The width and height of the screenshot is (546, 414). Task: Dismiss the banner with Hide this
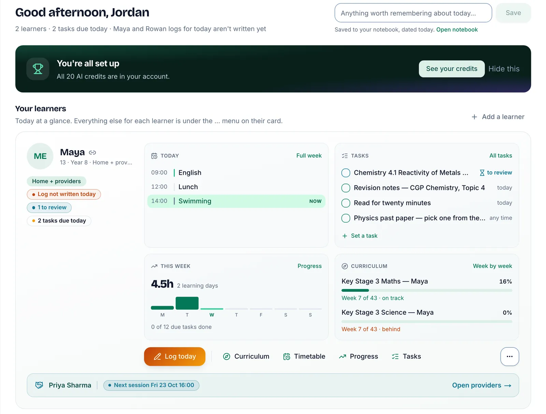coord(504,69)
